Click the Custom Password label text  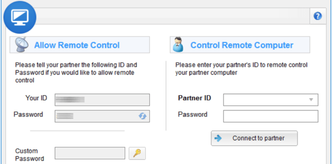coord(30,155)
